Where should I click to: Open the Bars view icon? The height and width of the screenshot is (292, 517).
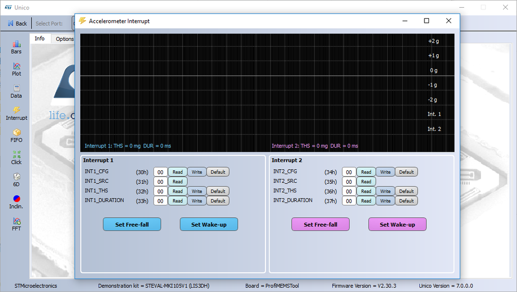(x=16, y=47)
